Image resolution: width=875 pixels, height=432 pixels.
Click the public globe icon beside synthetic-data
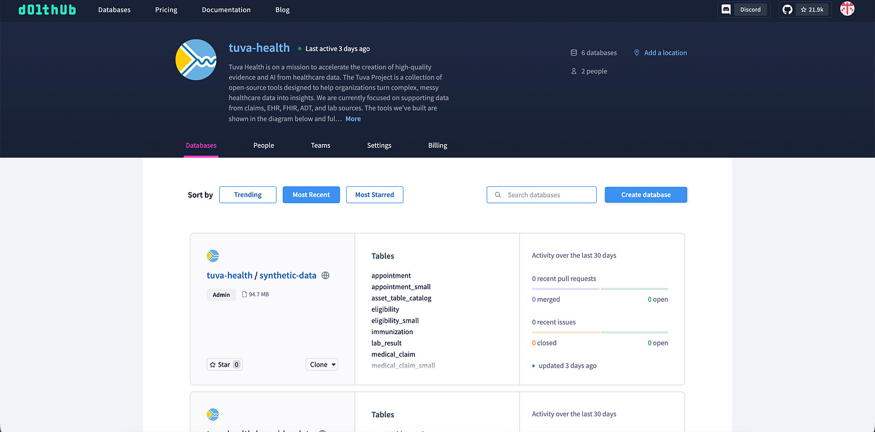pyautogui.click(x=326, y=276)
